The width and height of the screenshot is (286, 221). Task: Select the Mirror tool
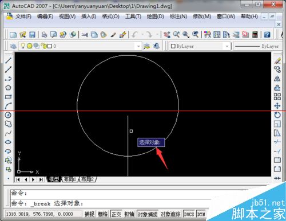click(x=277, y=79)
